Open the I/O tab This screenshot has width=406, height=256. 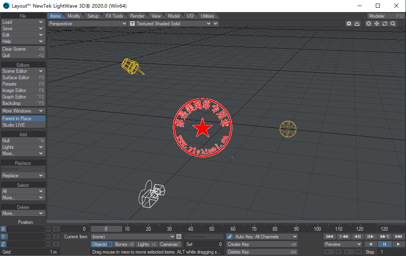pyautogui.click(x=190, y=16)
